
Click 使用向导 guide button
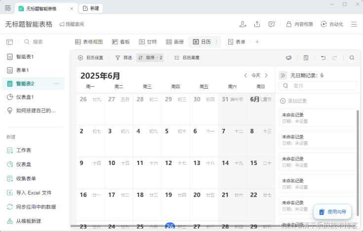click(332, 212)
